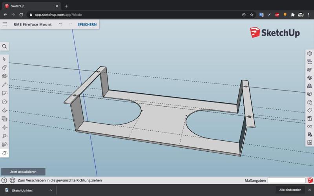Choose the Tape Measure tool
The width and height of the screenshot is (314, 196).
point(4,136)
